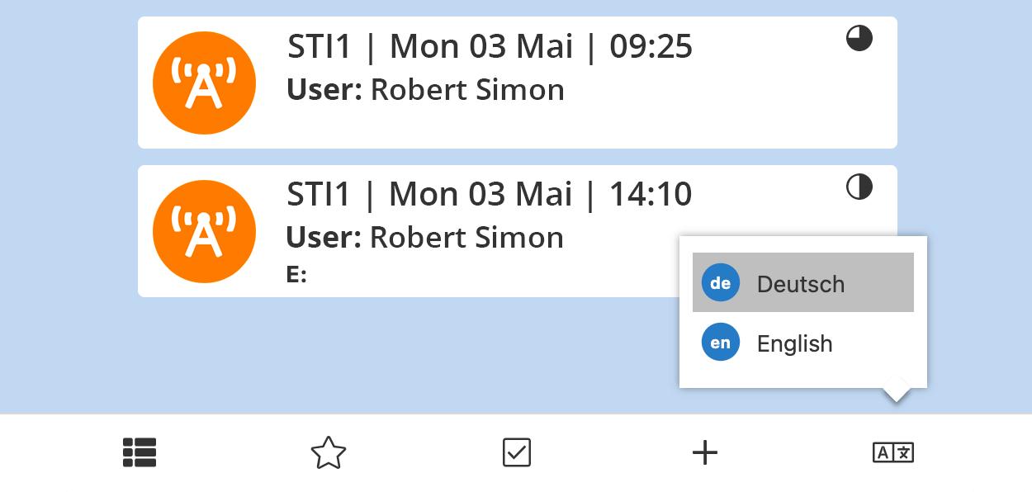Click orange antenna icon of 09:25 entry
1032x492 pixels.
204,83
